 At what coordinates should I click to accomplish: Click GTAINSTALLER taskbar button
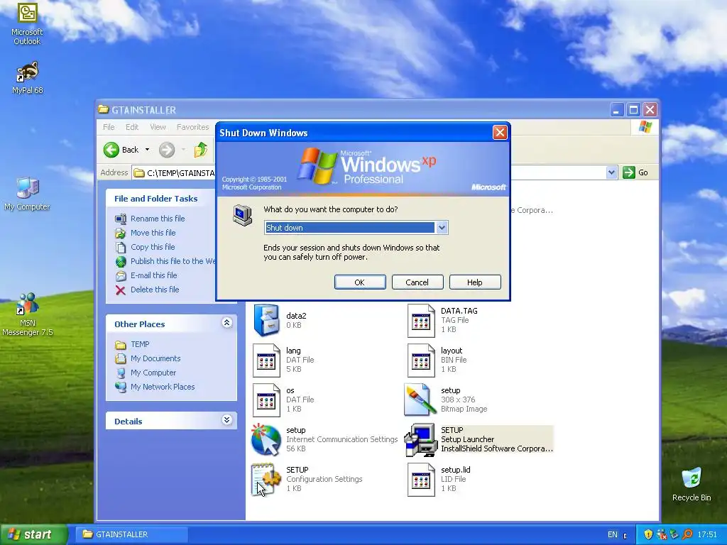click(133, 534)
